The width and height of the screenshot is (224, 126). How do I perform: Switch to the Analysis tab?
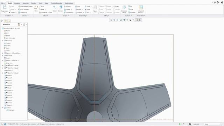click(x=17, y=3)
